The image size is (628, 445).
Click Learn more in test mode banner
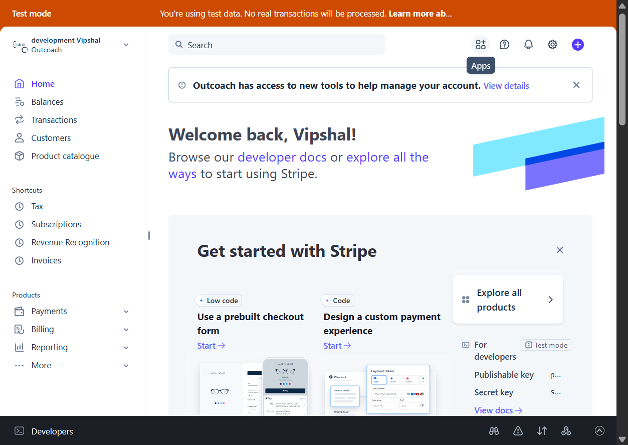[420, 14]
